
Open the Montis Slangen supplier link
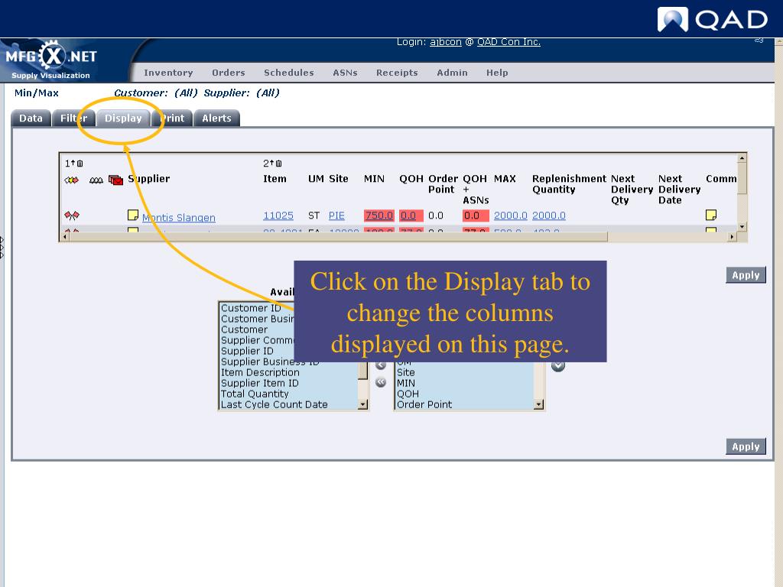(179, 218)
